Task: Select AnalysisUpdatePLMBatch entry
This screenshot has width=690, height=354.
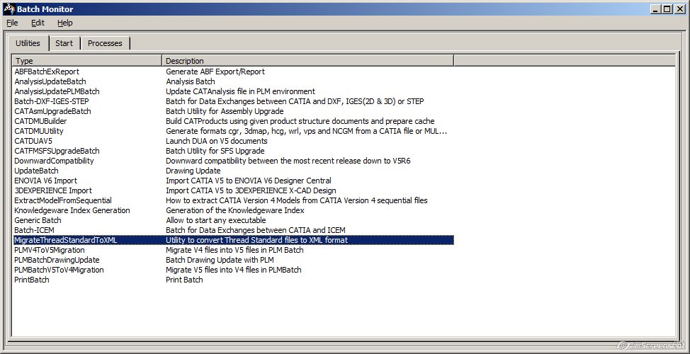Action: tap(57, 91)
